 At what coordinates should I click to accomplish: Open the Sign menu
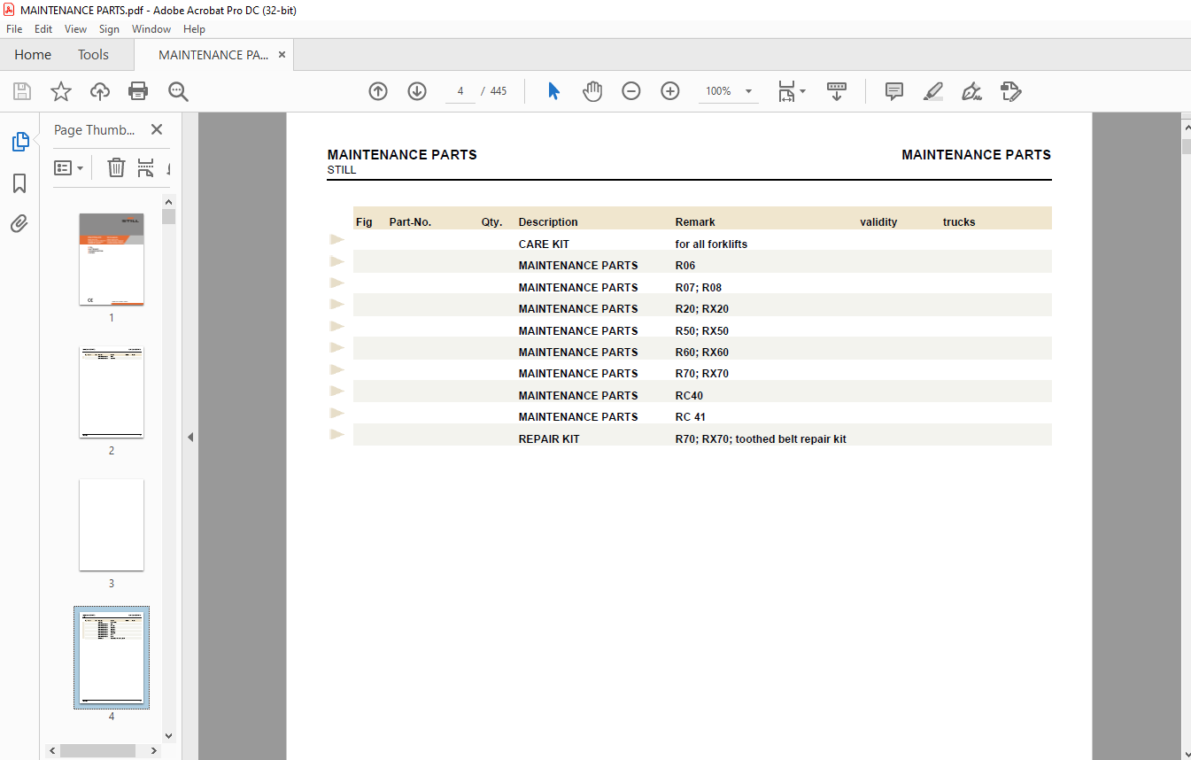coord(109,29)
